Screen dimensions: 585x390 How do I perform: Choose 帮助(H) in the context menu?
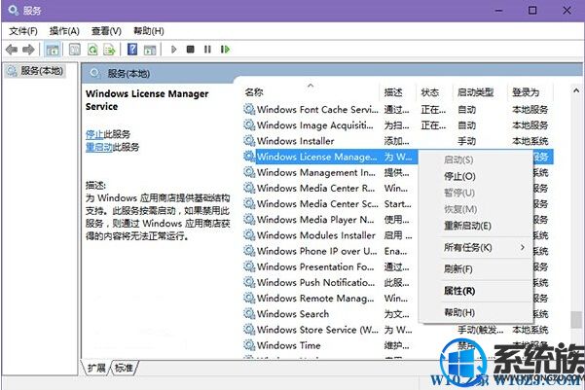tap(475, 312)
